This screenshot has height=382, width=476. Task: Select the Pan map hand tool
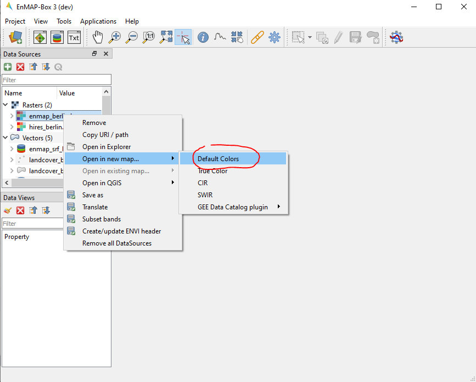[98, 37]
